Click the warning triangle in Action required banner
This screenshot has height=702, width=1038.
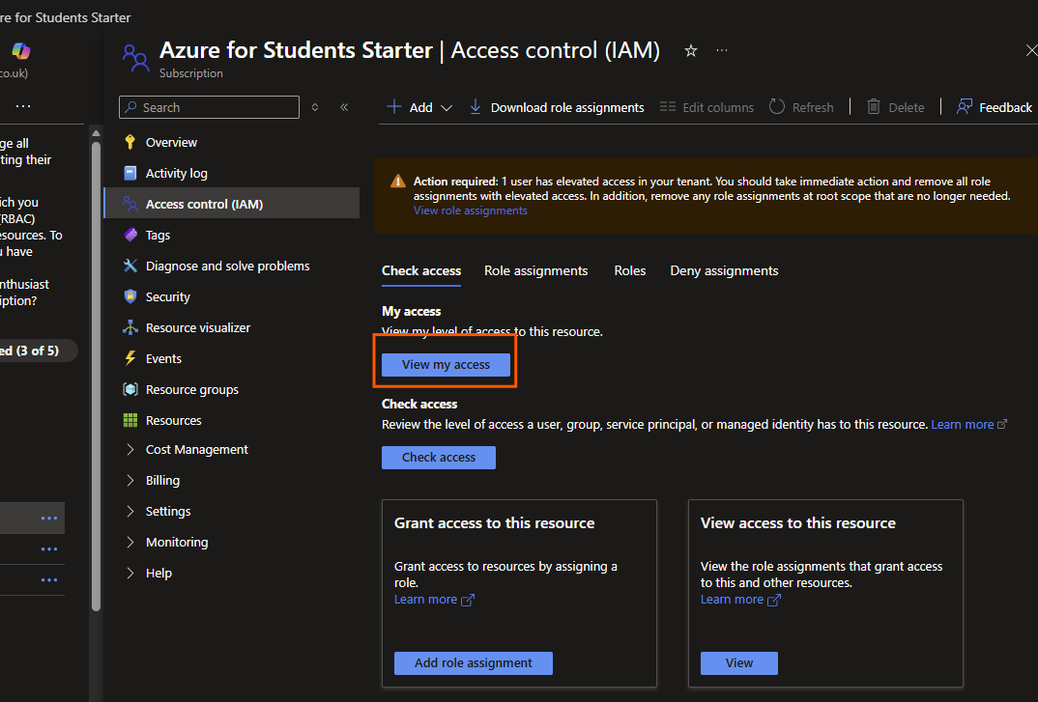click(x=398, y=182)
